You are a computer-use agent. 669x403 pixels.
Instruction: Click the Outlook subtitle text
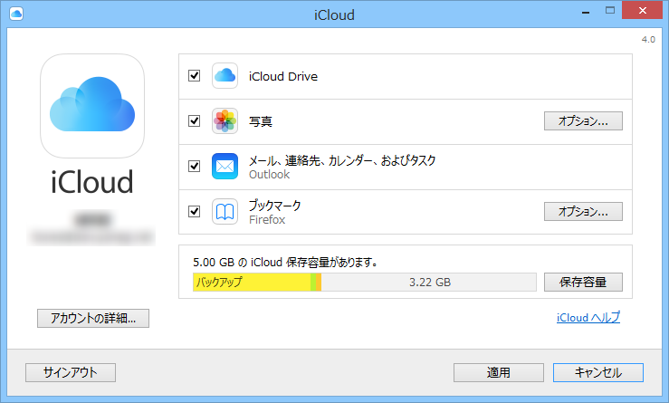tap(269, 175)
